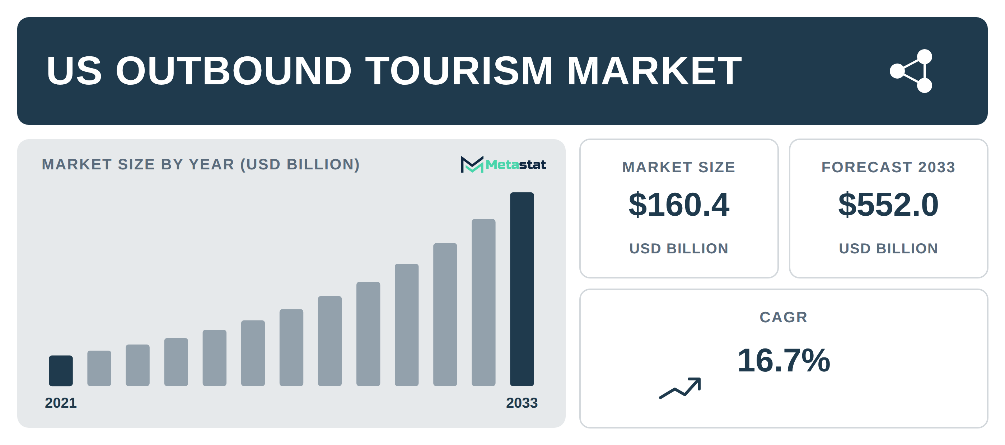Click the share icon in header
This screenshot has height=445, width=1005.
911,71
